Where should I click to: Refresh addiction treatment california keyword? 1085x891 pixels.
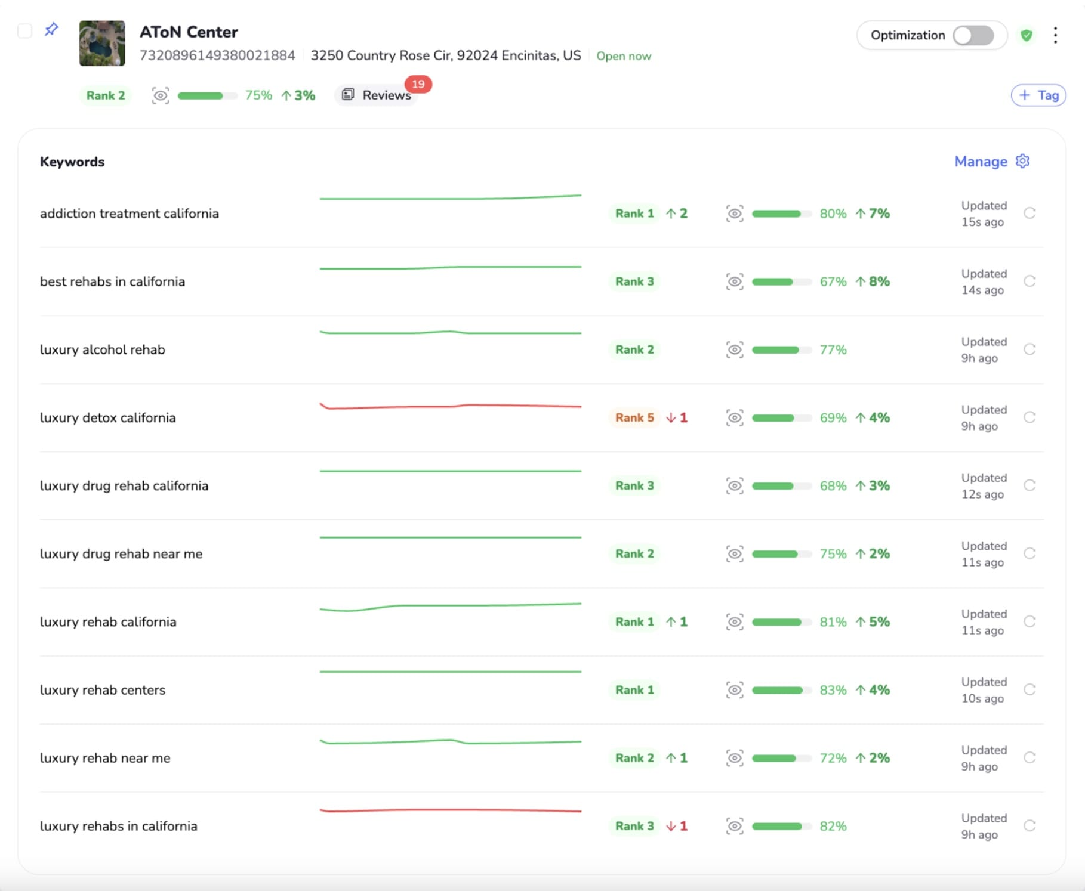tap(1029, 213)
